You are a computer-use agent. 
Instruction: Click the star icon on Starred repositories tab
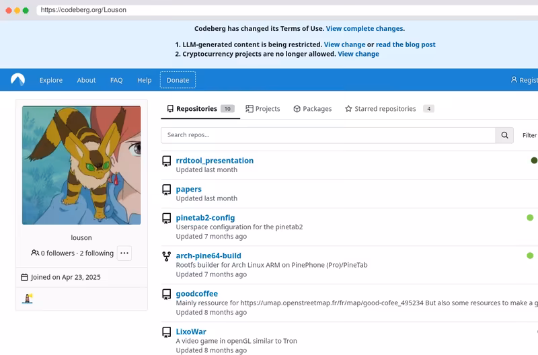348,109
